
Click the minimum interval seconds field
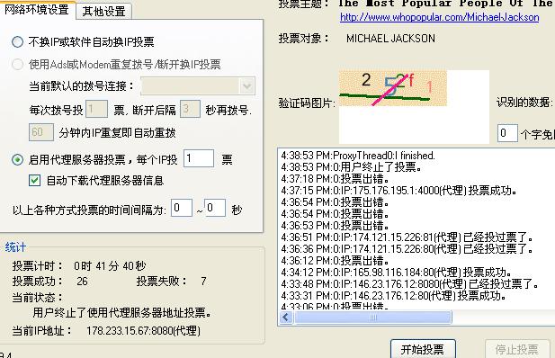click(182, 208)
